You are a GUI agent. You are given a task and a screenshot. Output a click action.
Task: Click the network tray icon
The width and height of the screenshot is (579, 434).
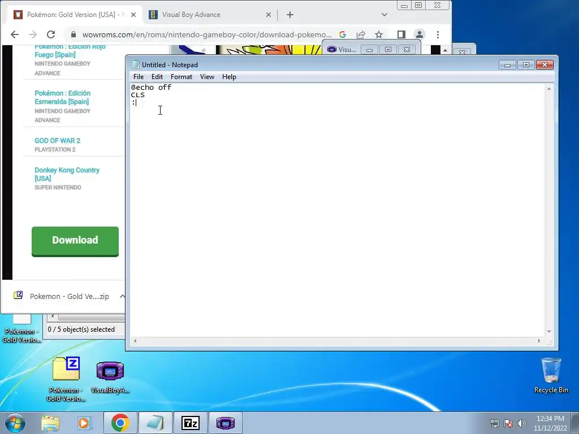494,423
